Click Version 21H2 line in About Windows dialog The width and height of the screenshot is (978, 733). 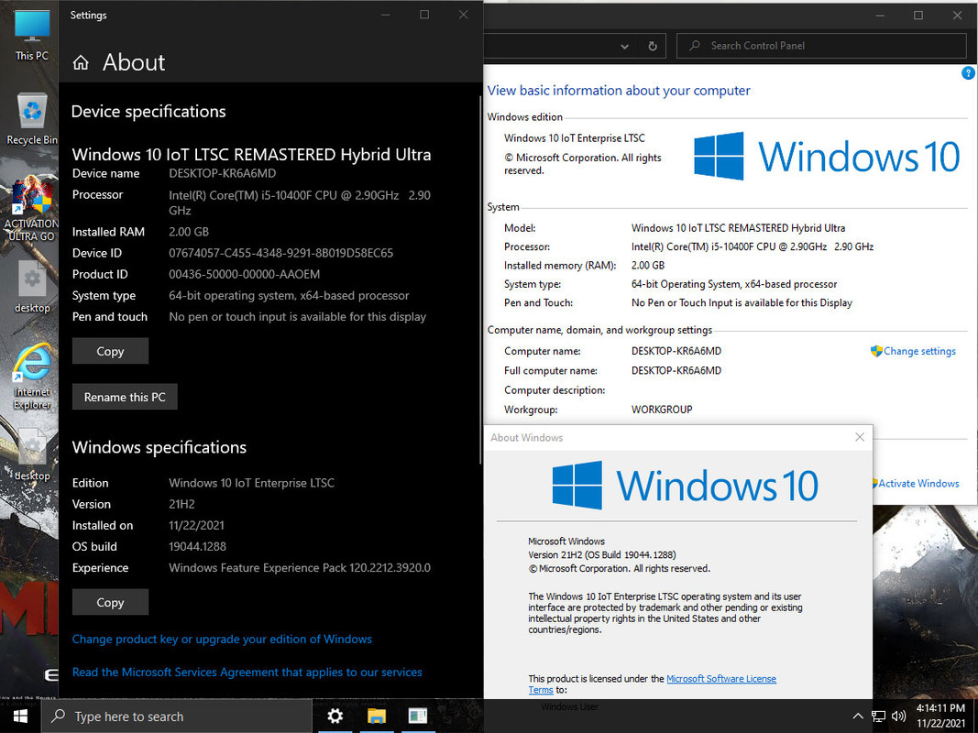click(x=602, y=554)
